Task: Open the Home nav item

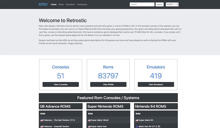Action: [x=54, y=4]
